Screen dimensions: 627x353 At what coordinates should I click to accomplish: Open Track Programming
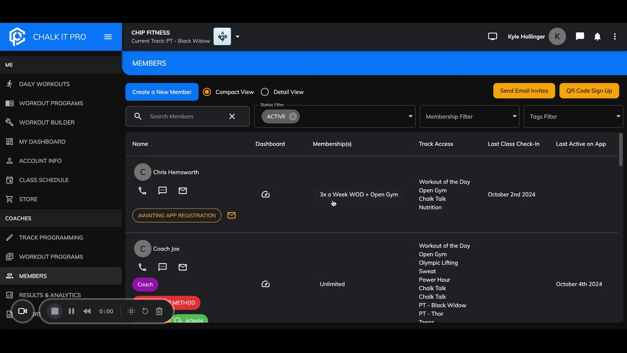(61, 237)
